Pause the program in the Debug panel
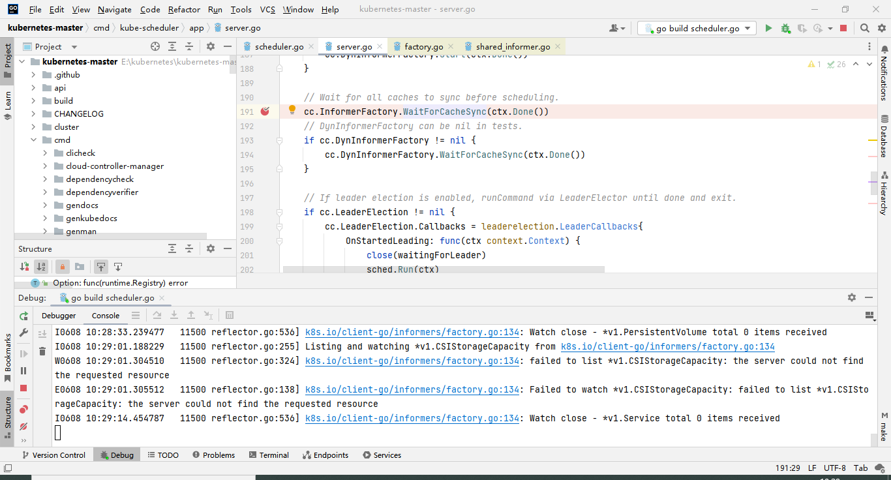This screenshot has height=480, width=891. 24,370
